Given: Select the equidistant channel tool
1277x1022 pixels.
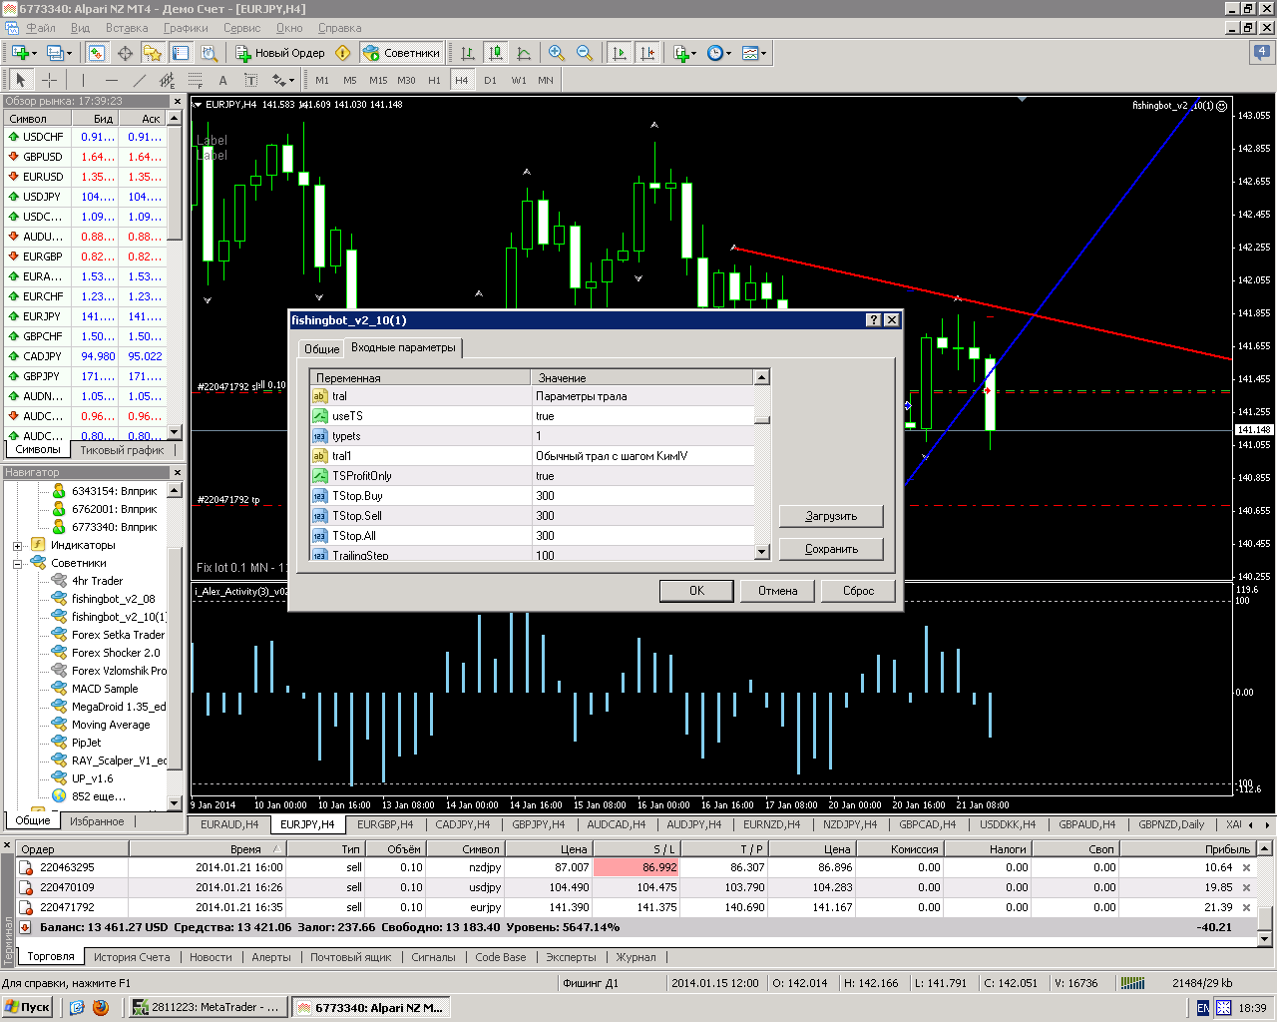Looking at the screenshot, I should coord(167,80).
